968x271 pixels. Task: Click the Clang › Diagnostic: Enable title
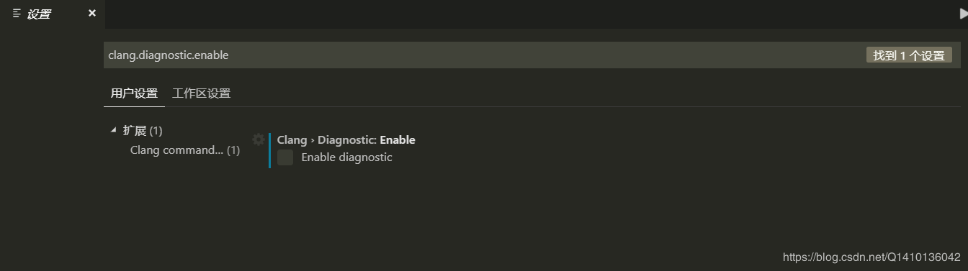pyautogui.click(x=346, y=140)
